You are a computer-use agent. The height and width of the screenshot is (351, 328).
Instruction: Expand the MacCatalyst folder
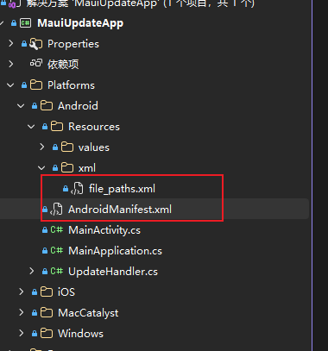pos(22,312)
